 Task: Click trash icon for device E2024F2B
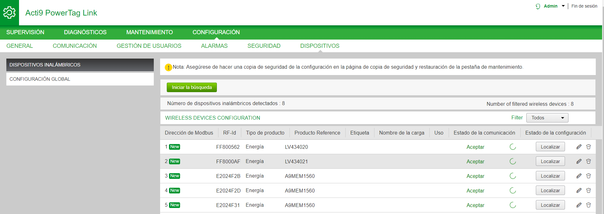(588, 176)
